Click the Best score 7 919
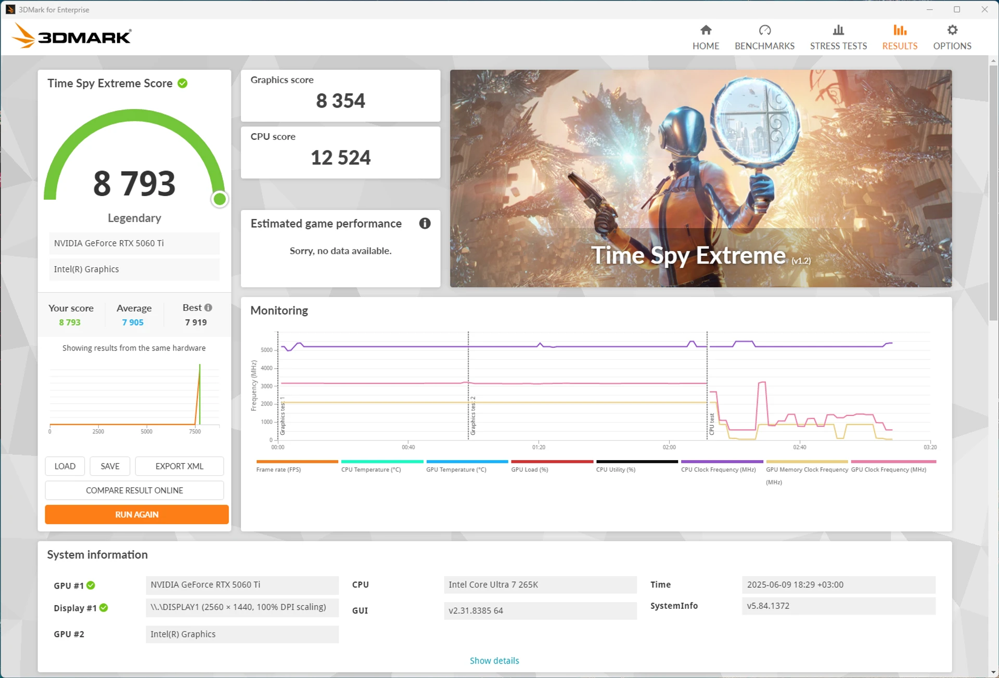999x678 pixels. 196,322
